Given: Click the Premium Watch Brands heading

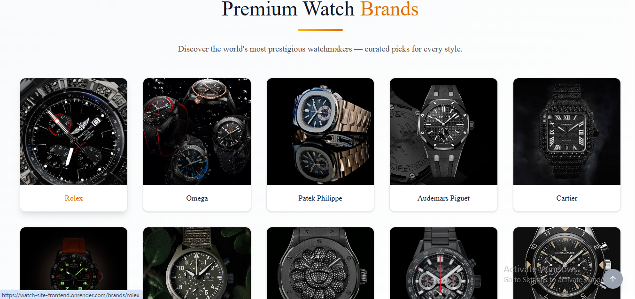Looking at the screenshot, I should (320, 9).
